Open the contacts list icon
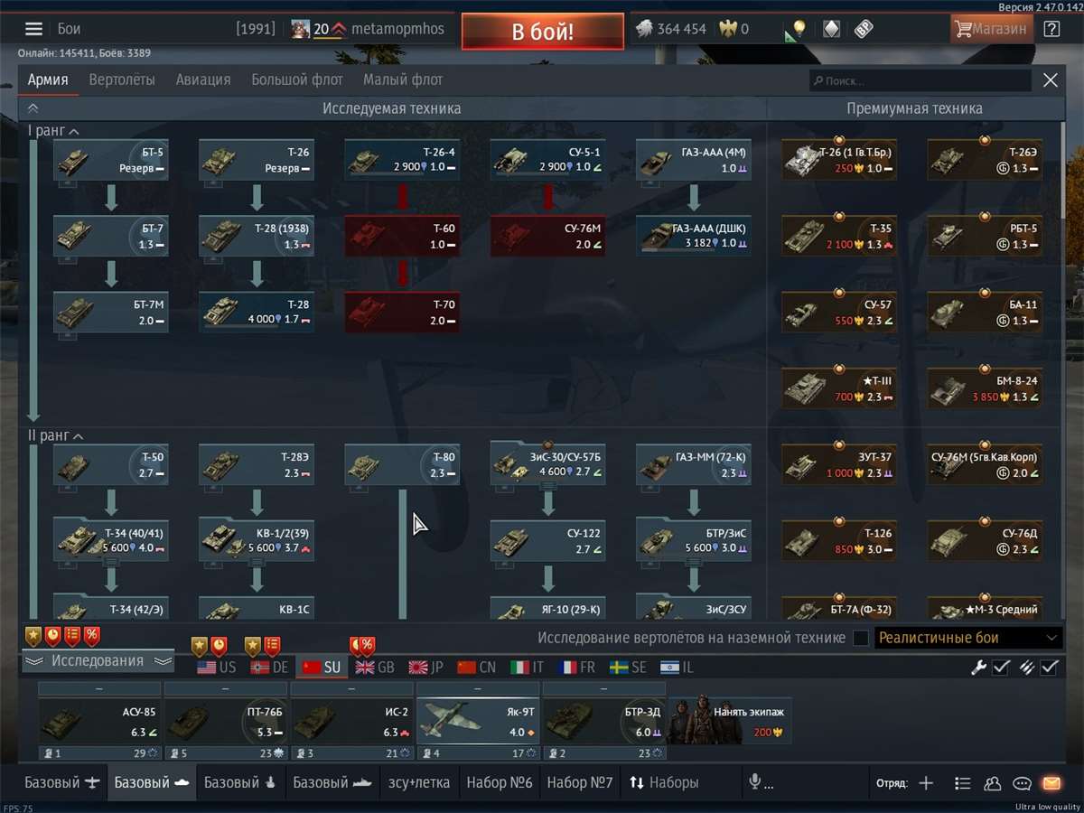This screenshot has height=813, width=1084. [x=963, y=783]
